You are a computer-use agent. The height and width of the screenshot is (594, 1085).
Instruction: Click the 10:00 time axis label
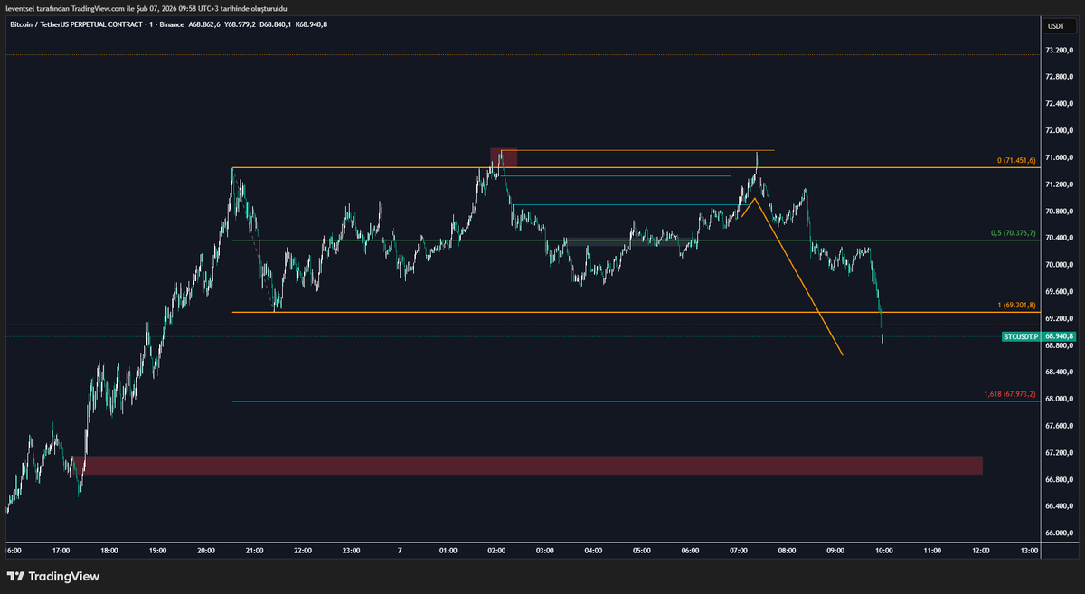tap(884, 551)
